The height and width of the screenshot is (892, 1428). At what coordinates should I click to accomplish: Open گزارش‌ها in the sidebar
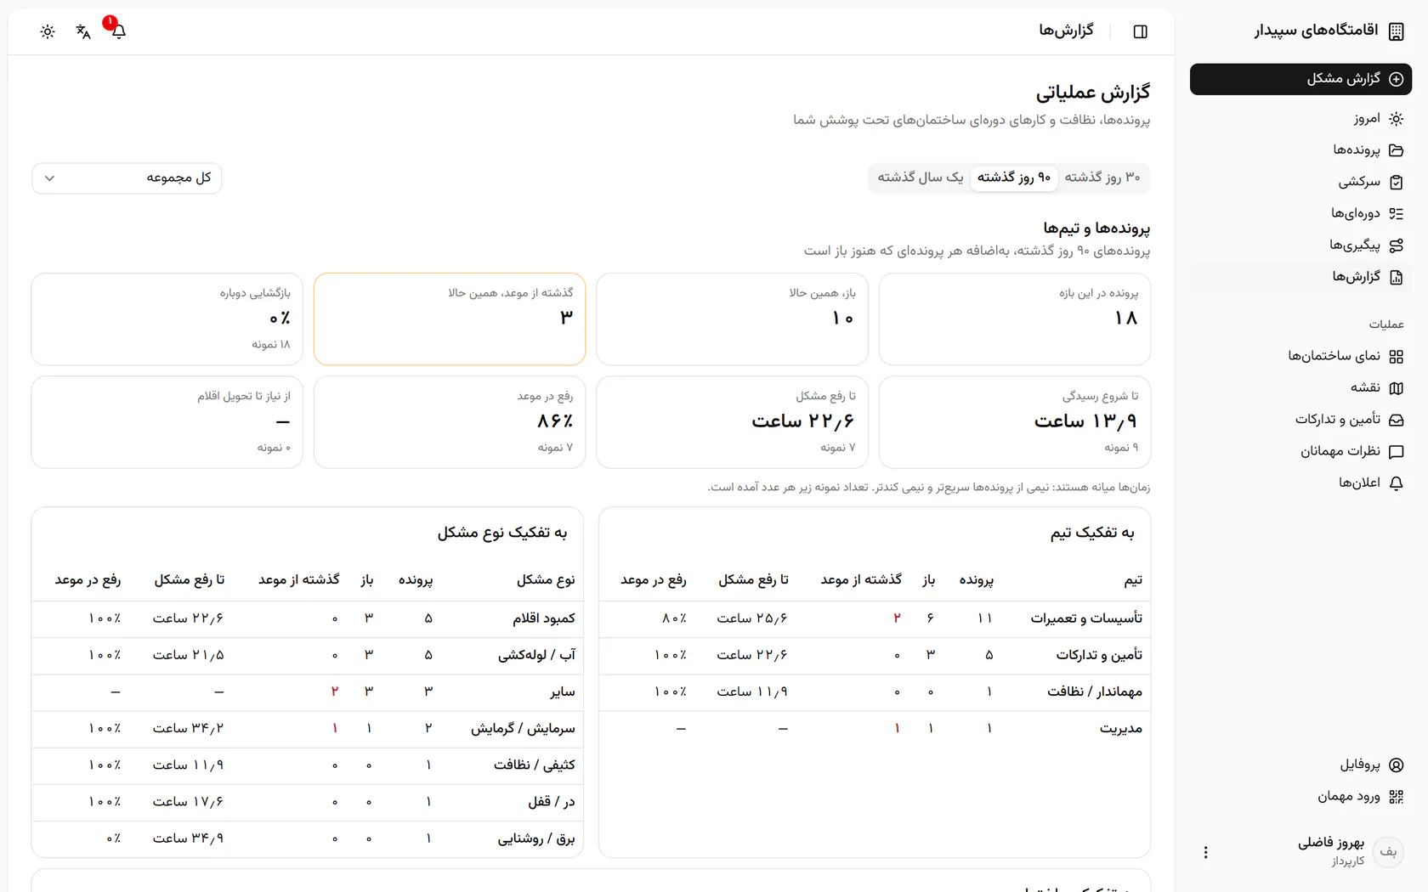[1300, 277]
